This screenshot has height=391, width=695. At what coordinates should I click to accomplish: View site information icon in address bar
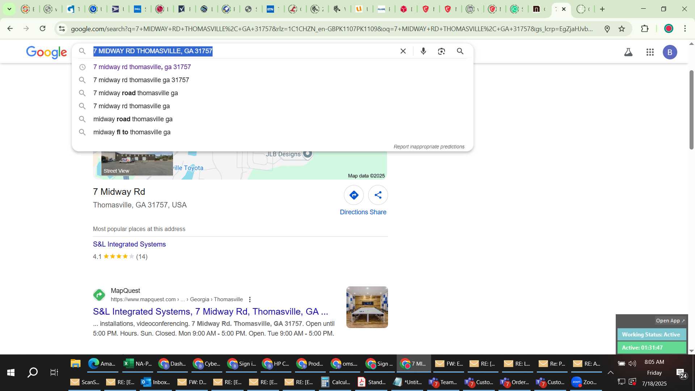click(62, 29)
